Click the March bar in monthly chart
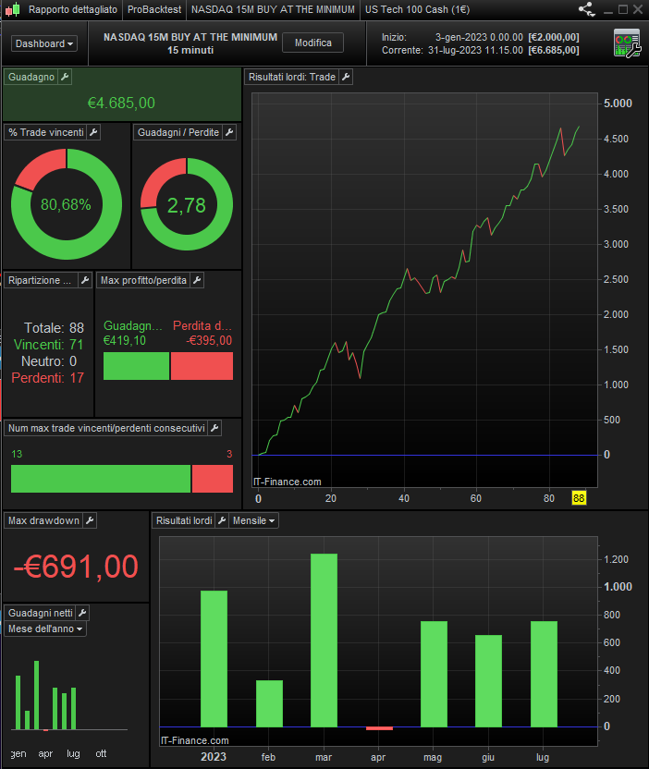This screenshot has width=649, height=769. coord(324,640)
